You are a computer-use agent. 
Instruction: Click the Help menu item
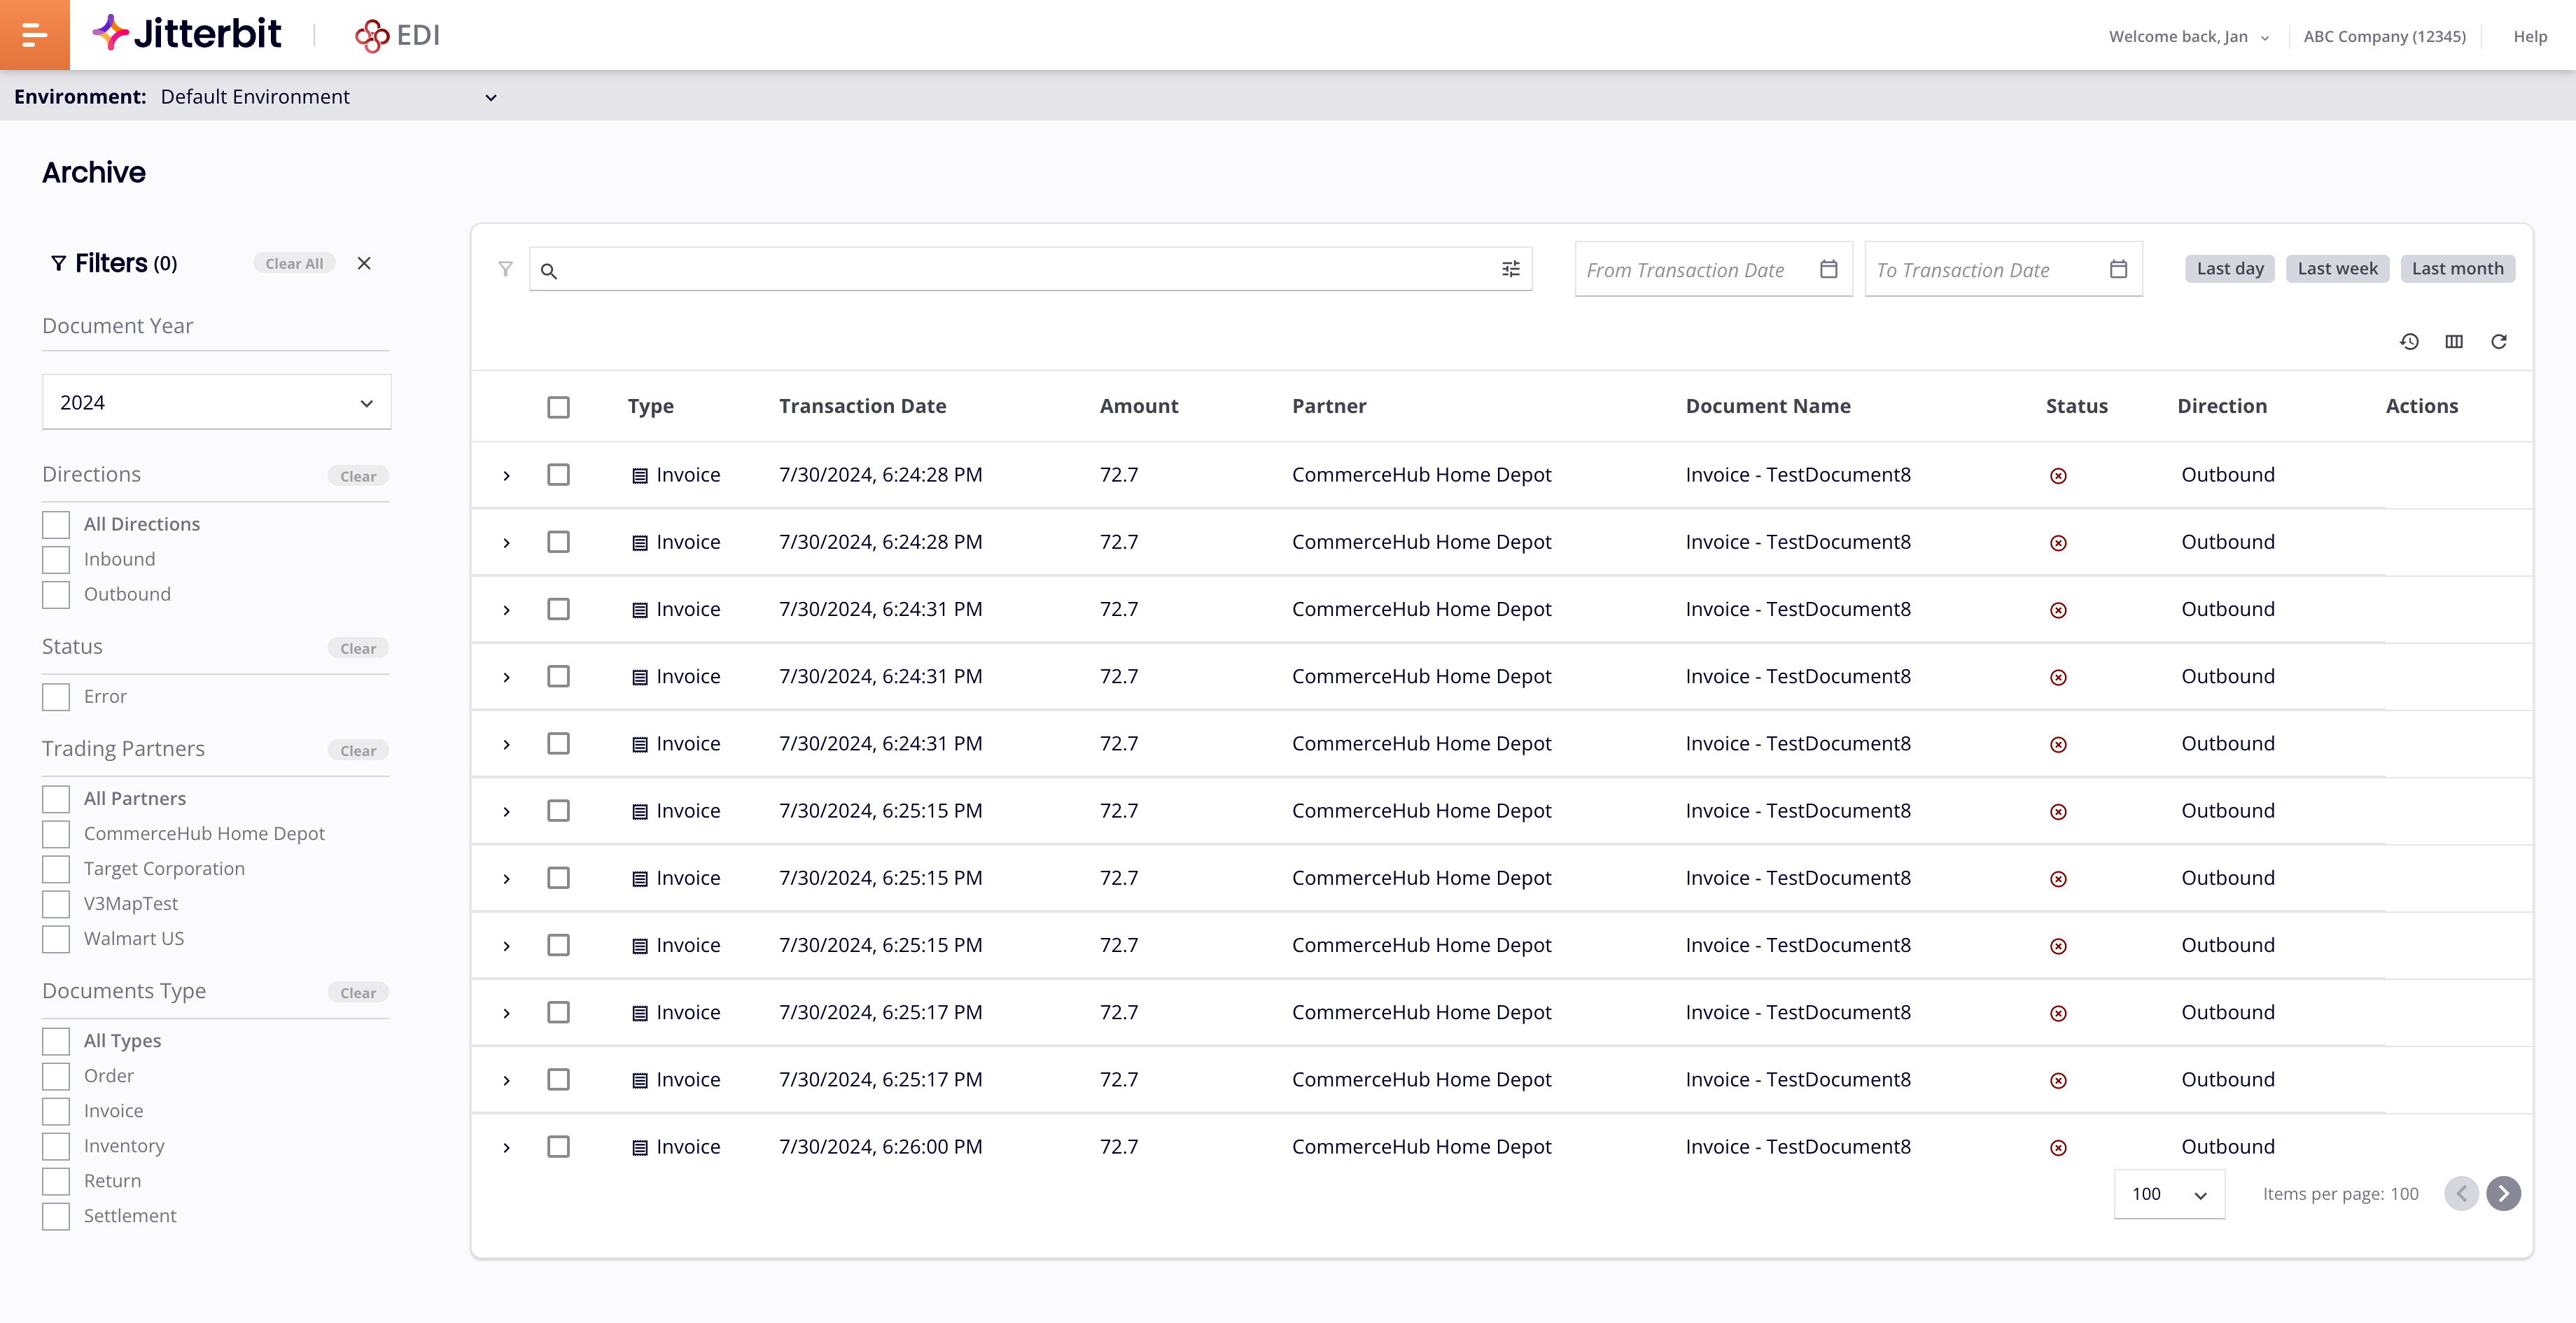[x=2530, y=36]
